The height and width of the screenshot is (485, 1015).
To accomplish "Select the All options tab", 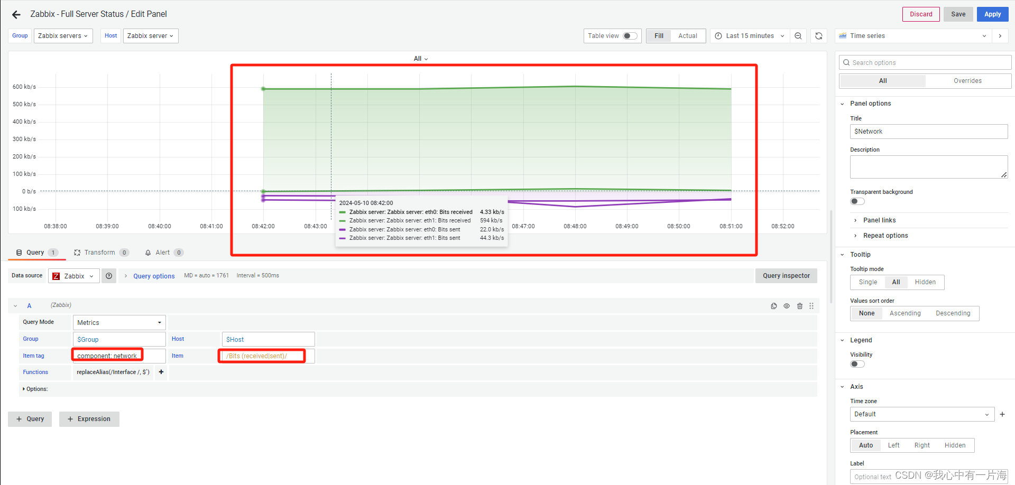I will pos(883,81).
